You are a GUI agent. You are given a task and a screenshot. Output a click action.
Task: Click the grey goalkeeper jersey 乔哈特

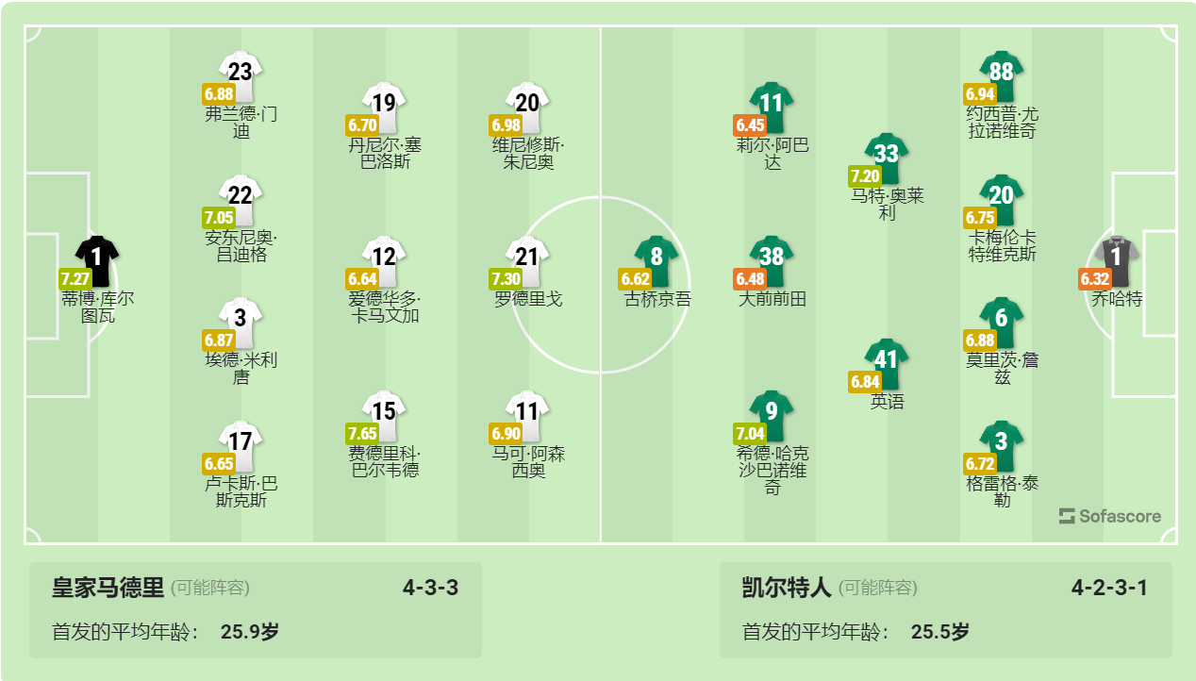pyautogui.click(x=1117, y=260)
